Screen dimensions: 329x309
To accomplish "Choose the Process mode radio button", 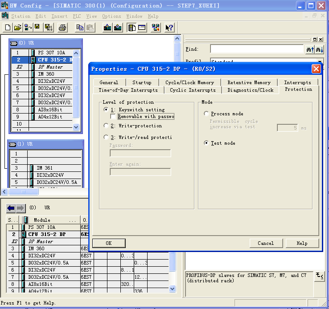I will tap(206, 114).
